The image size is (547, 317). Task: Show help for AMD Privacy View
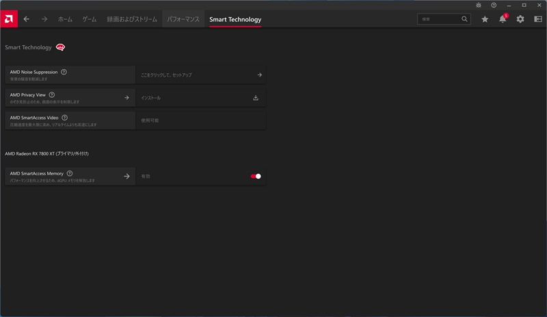coord(52,94)
